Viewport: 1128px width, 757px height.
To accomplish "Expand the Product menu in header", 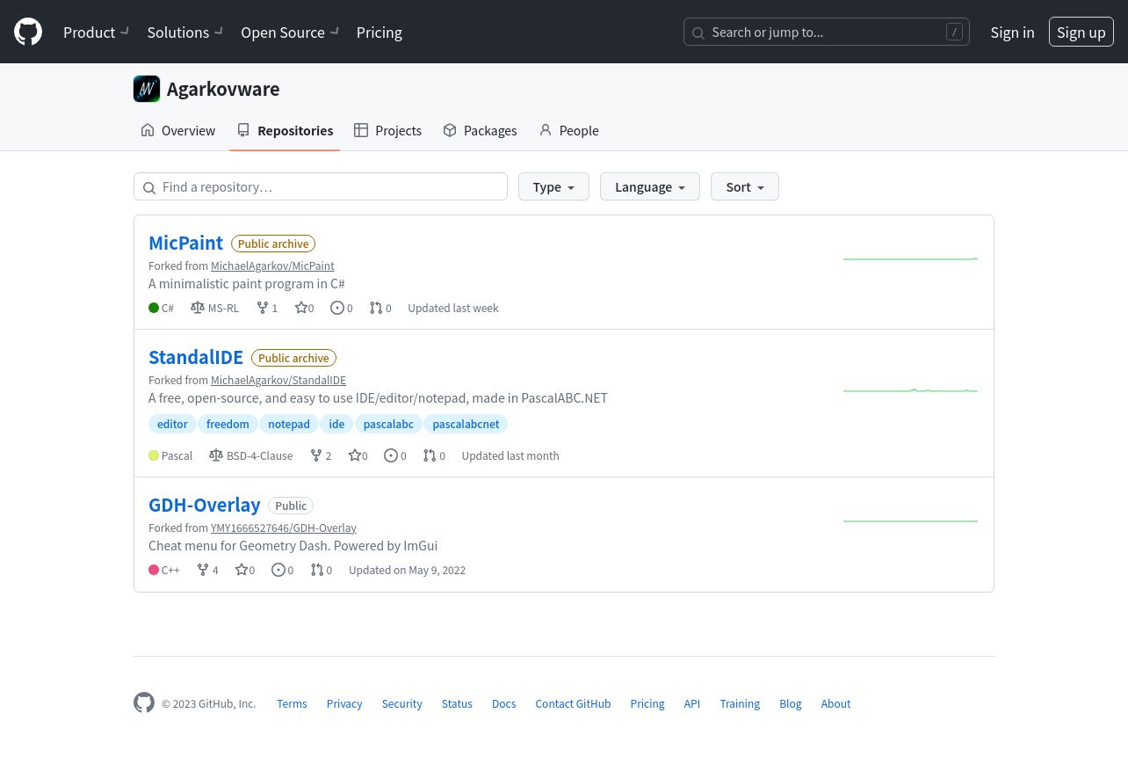I will [x=97, y=33].
